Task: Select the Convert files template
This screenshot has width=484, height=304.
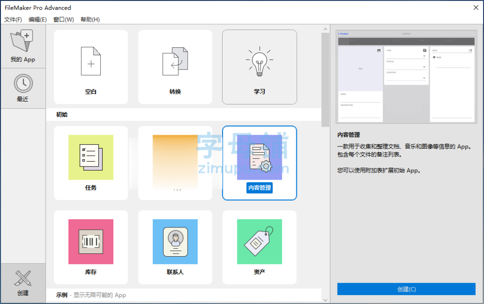Action: click(175, 67)
